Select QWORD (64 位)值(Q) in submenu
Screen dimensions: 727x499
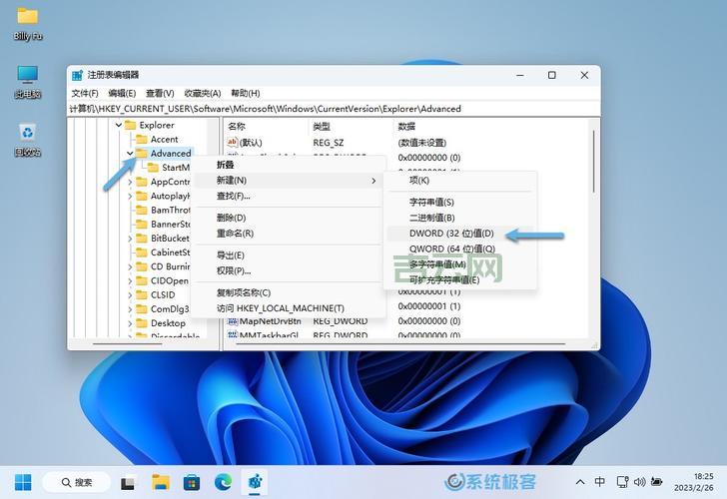pyautogui.click(x=460, y=249)
